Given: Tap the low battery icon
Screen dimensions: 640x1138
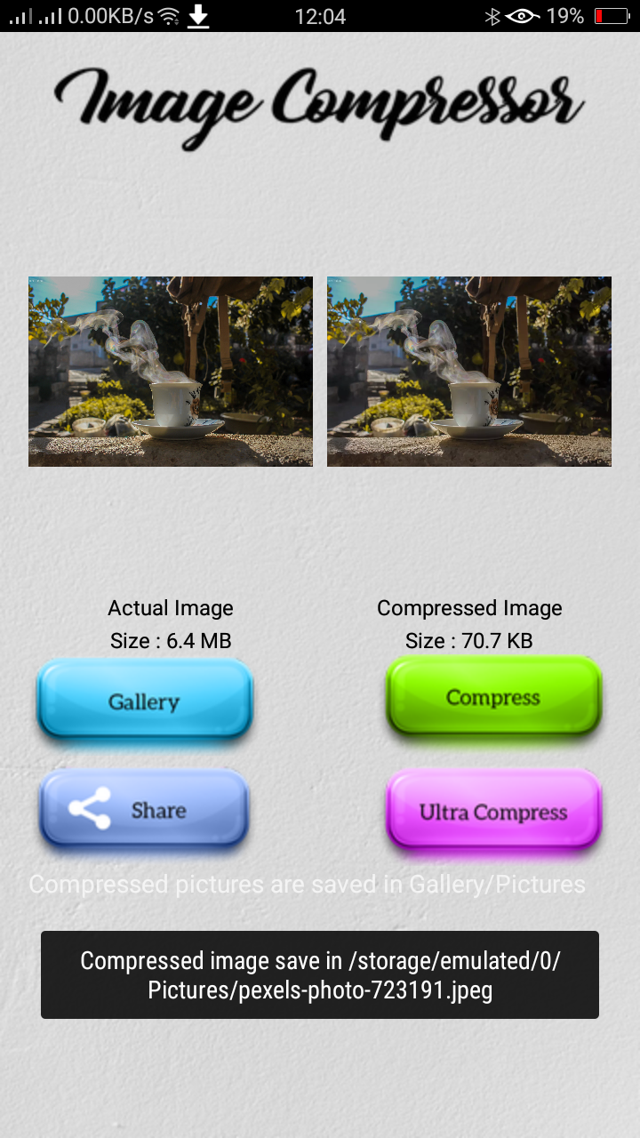Looking at the screenshot, I should [x=612, y=16].
